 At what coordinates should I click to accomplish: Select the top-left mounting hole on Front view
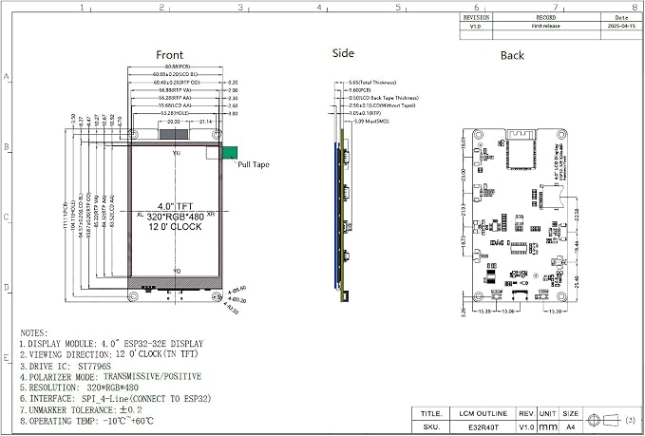click(x=133, y=135)
